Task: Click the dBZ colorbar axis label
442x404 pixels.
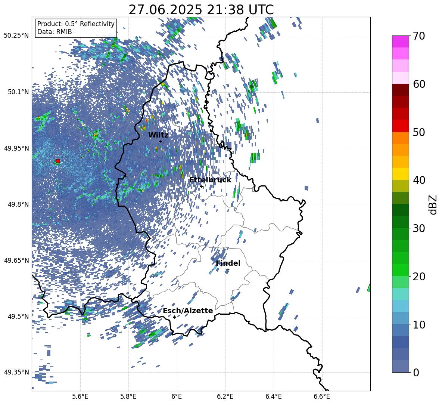Action: (x=433, y=204)
